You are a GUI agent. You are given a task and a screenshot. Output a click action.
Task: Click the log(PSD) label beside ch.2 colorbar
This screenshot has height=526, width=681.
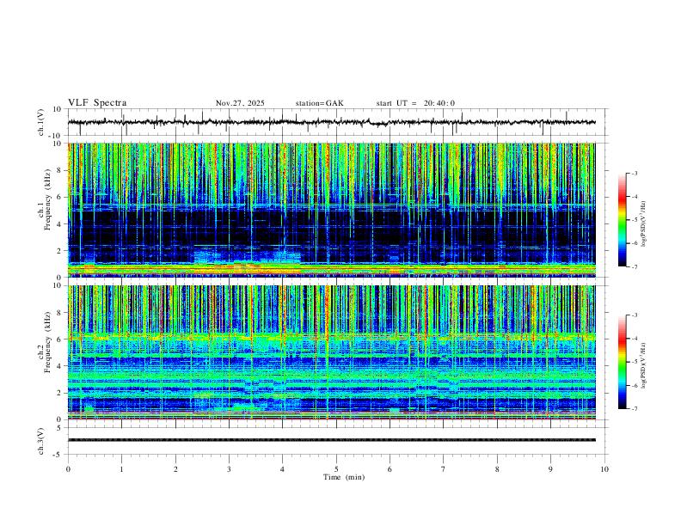pos(643,365)
